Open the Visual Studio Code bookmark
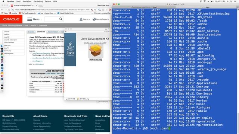Viewport: 239px width, 134px height. pos(66,13)
